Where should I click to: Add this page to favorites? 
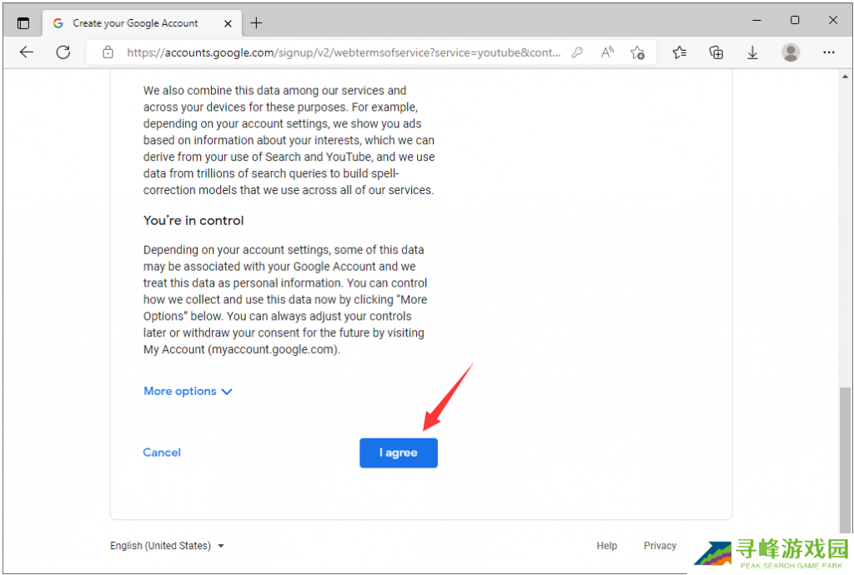click(x=638, y=52)
